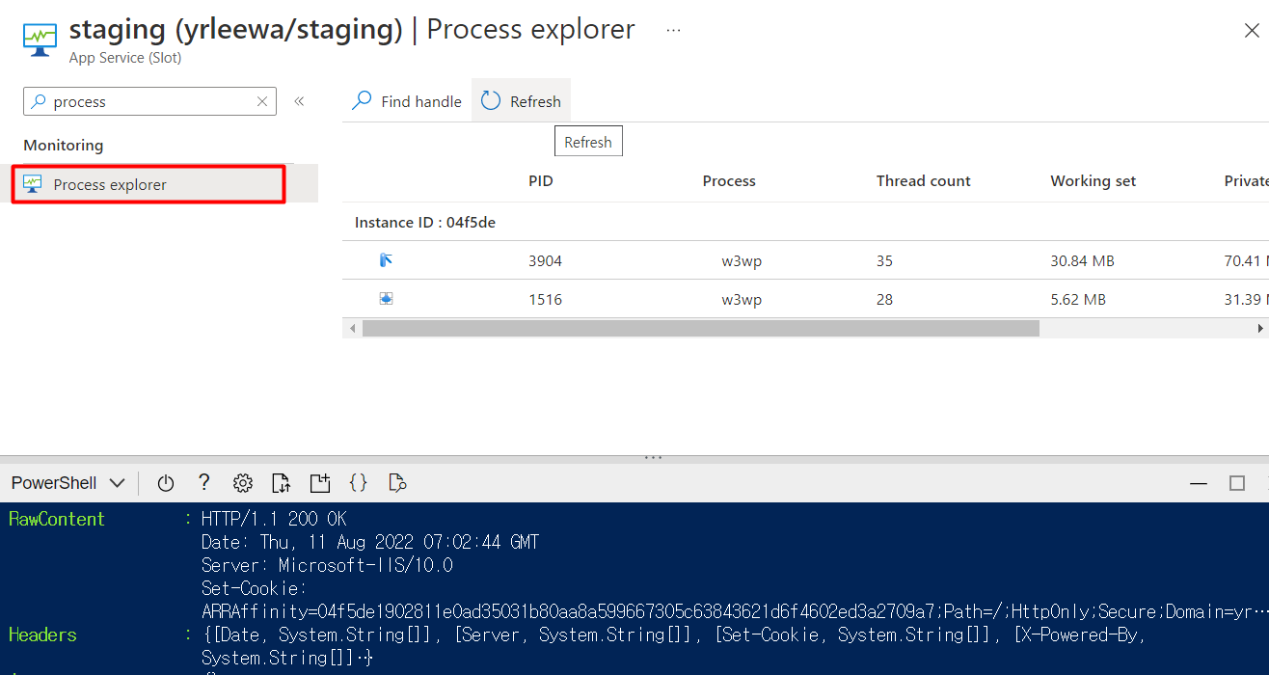Select the icon for PID 3904
The image size is (1269, 675).
[x=386, y=260]
